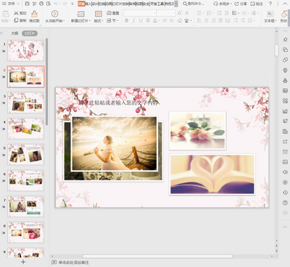Click the 粘贴 (Paste) clipboard icon
This screenshot has height=267, width=290.
click(x=6, y=14)
